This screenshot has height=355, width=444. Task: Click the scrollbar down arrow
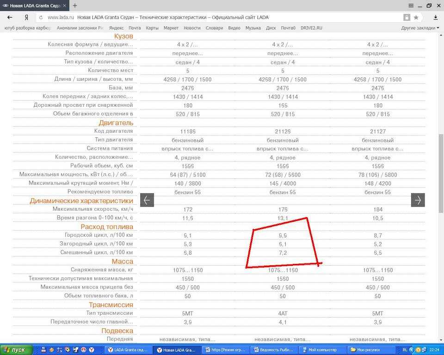[441, 340]
